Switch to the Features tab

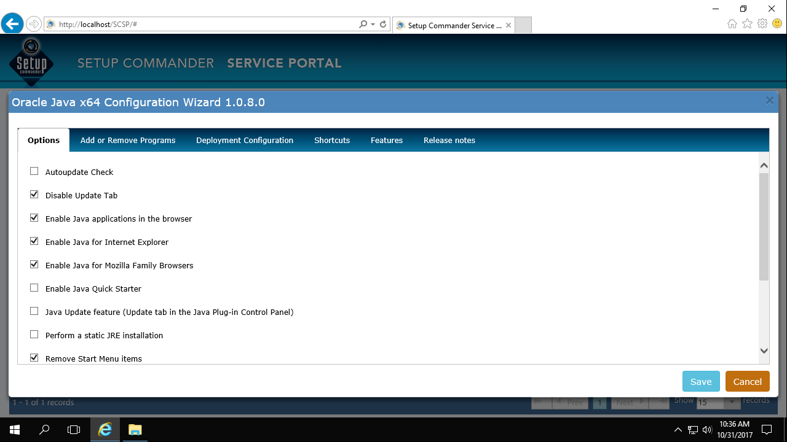(x=387, y=140)
